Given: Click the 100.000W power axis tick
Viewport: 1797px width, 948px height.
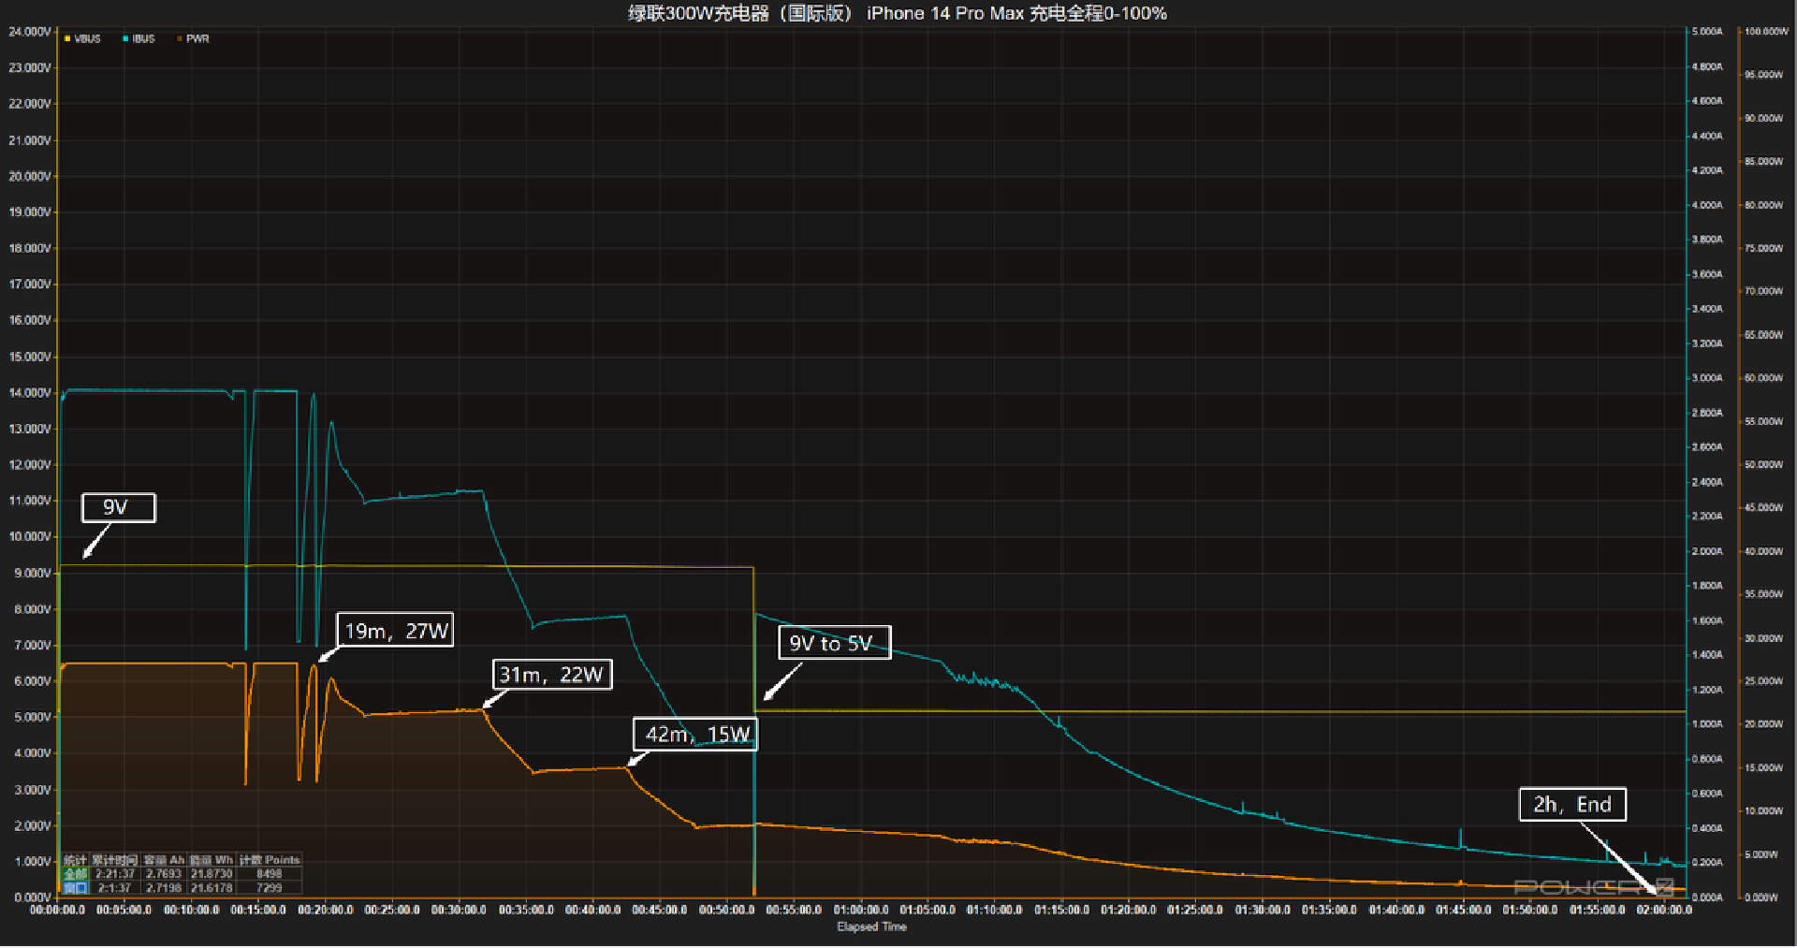Looking at the screenshot, I should tap(1766, 32).
